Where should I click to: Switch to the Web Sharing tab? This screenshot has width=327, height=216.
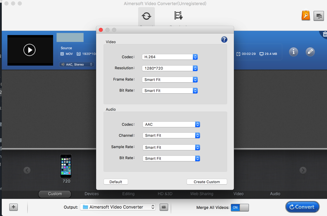click(202, 194)
